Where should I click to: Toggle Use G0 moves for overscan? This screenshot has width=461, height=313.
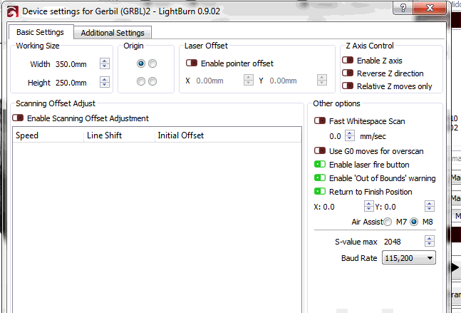tap(320, 150)
